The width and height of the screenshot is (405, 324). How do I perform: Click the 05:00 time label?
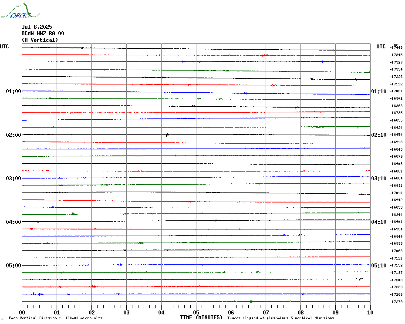tap(13, 266)
